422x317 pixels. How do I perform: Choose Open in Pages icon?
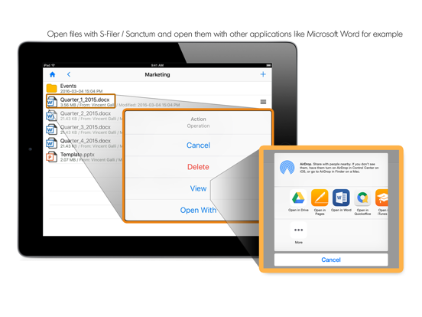[320, 198]
